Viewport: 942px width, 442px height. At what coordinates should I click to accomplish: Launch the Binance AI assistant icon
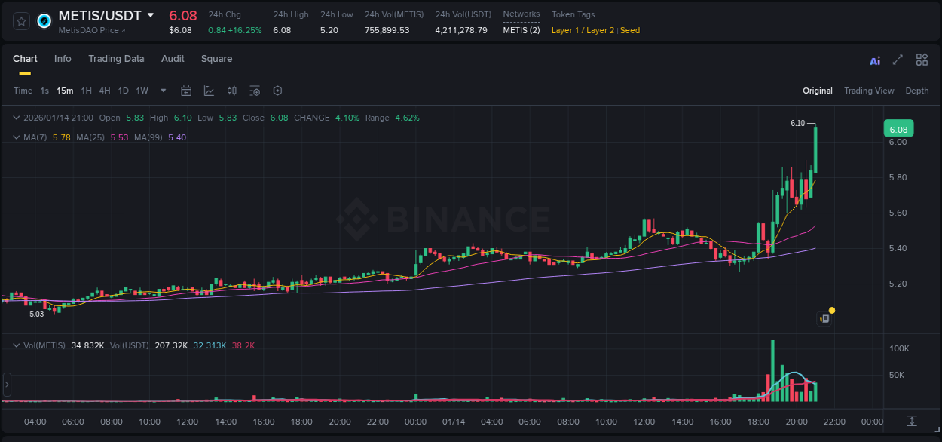(874, 59)
